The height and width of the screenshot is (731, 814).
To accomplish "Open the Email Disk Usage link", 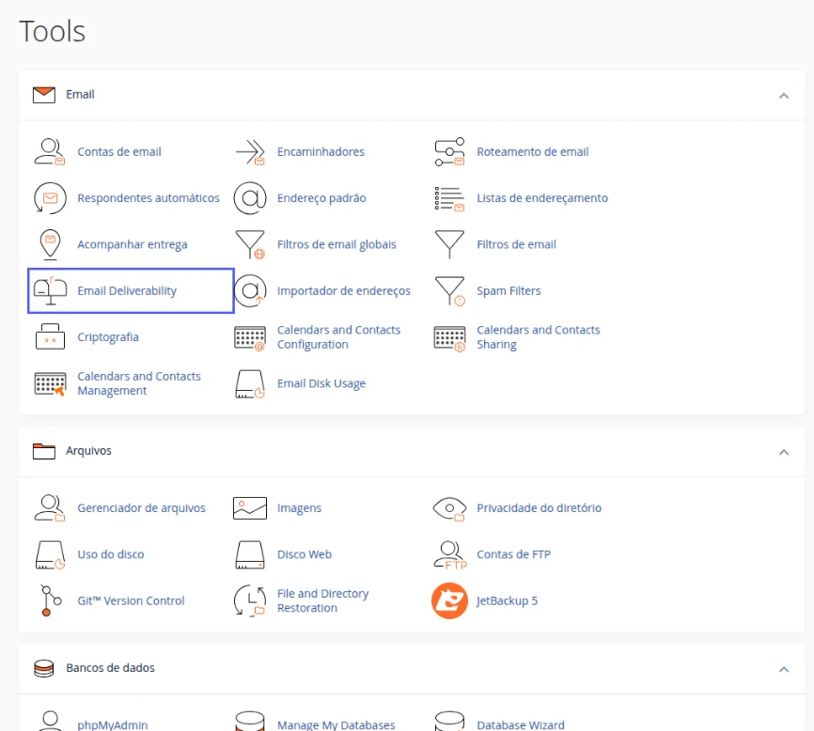I will [321, 383].
